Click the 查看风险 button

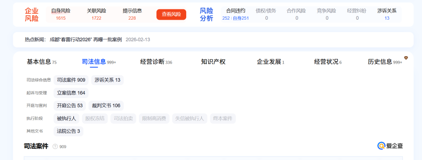[x=171, y=14]
